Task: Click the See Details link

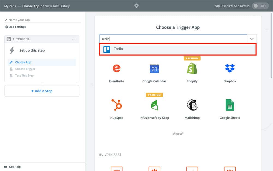Action: (x=242, y=6)
